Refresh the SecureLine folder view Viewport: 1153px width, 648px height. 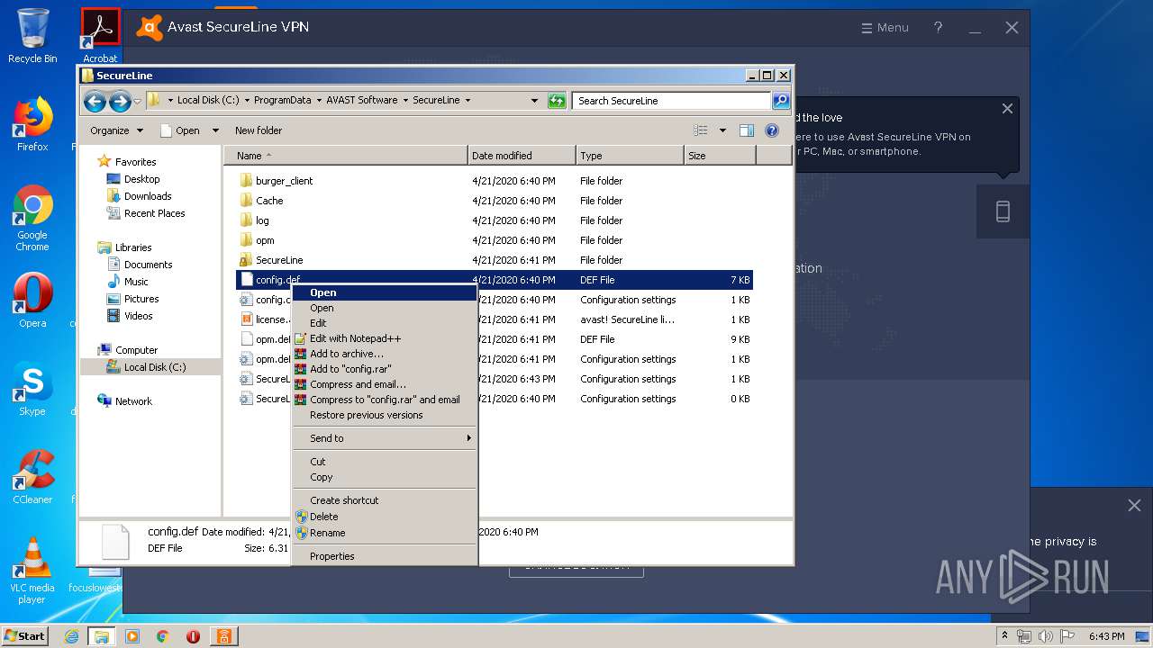557,101
